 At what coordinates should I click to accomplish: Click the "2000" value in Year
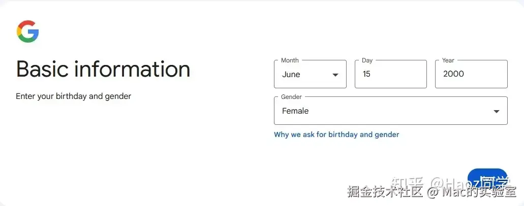point(453,74)
